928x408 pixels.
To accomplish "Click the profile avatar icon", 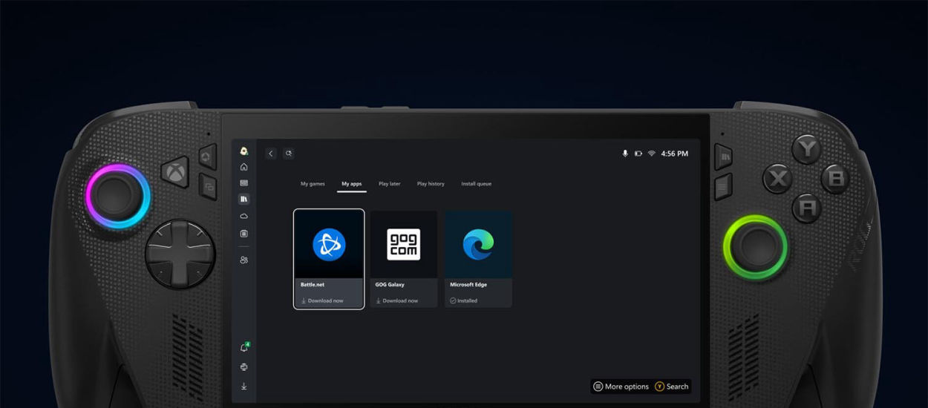I will 244,151.
